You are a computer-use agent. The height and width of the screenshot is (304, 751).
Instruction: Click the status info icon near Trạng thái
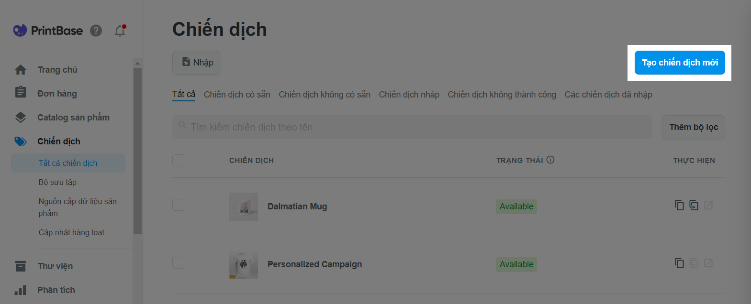(550, 160)
